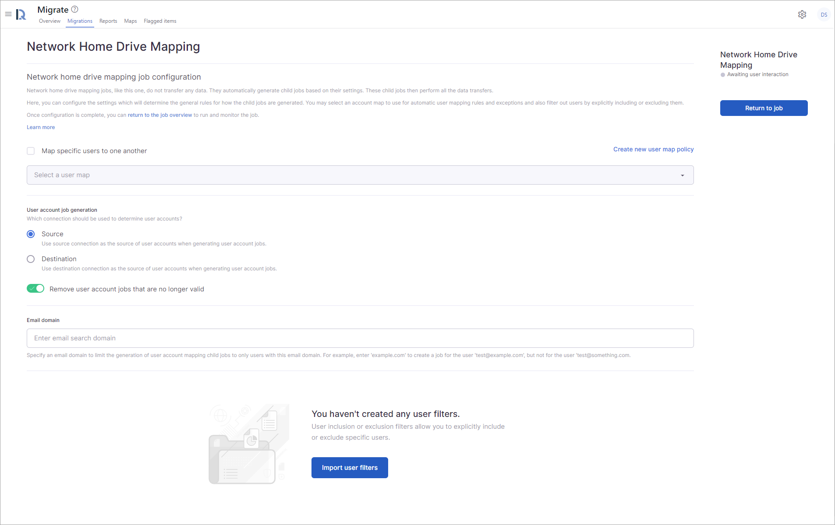Open the Flagged items tab
This screenshot has height=525, width=835.
click(160, 21)
